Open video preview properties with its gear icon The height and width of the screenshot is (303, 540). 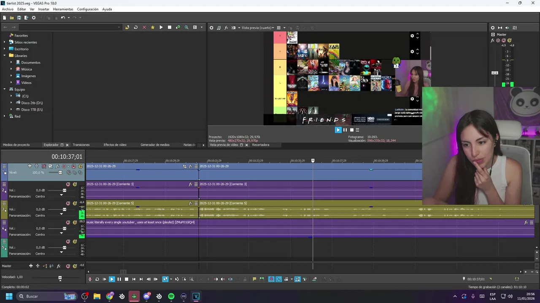point(211,28)
